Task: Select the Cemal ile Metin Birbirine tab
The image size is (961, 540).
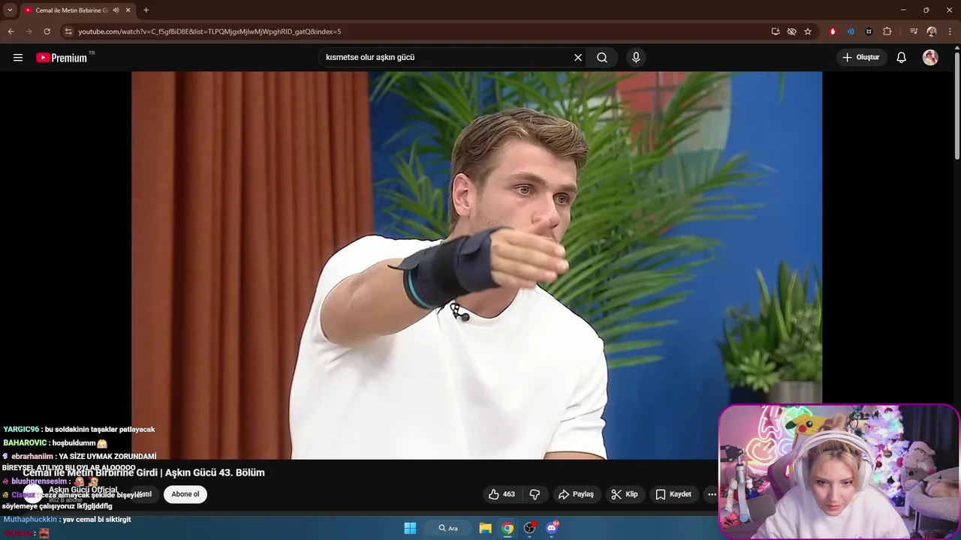Action: point(71,10)
